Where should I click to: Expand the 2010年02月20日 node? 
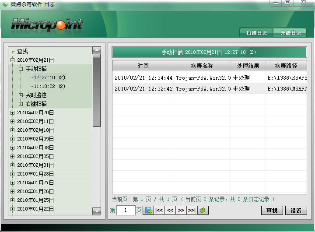12,112
